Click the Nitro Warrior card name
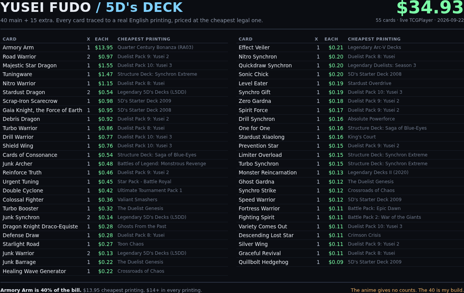 pyautogui.click(x=19, y=83)
